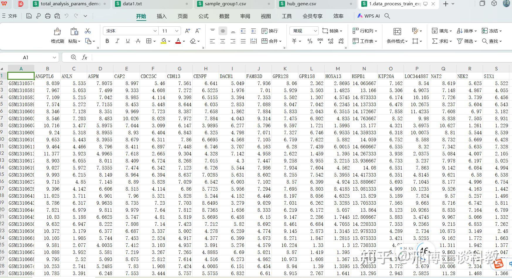
Task: Apply strikethrough formatting
Action: click(x=138, y=41)
